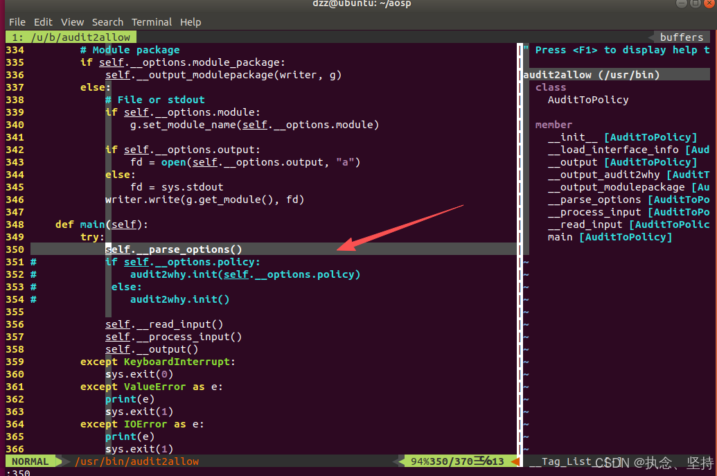The width and height of the screenshot is (717, 476).
Task: Open the Help menu
Action: click(191, 22)
